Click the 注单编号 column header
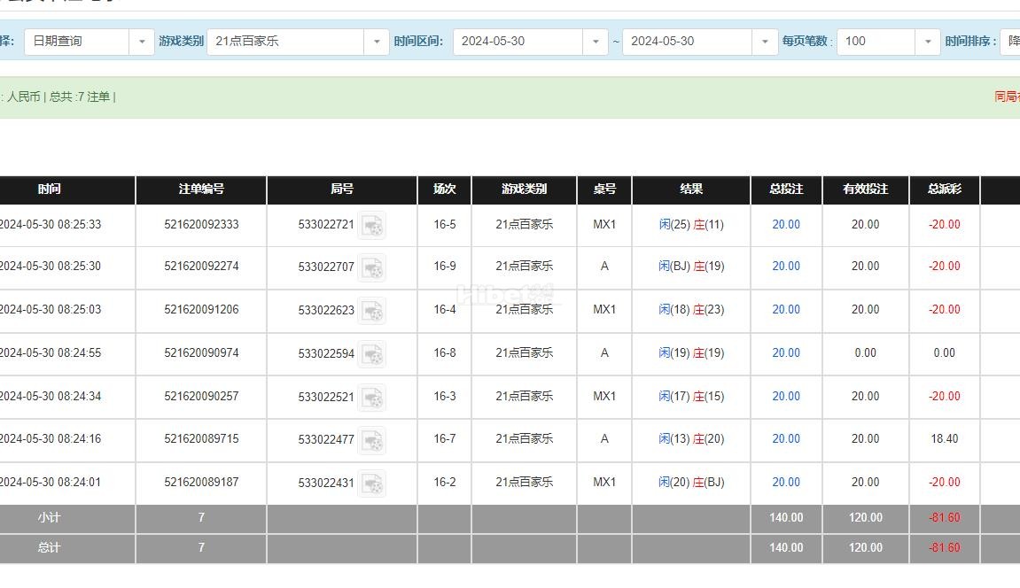The height and width of the screenshot is (588, 1020). coord(201,190)
